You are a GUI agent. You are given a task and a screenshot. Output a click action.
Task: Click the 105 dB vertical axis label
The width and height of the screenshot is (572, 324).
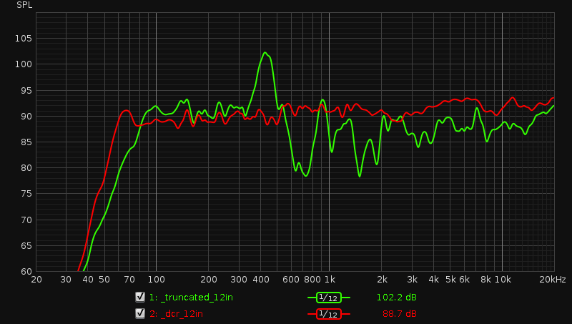point(24,39)
